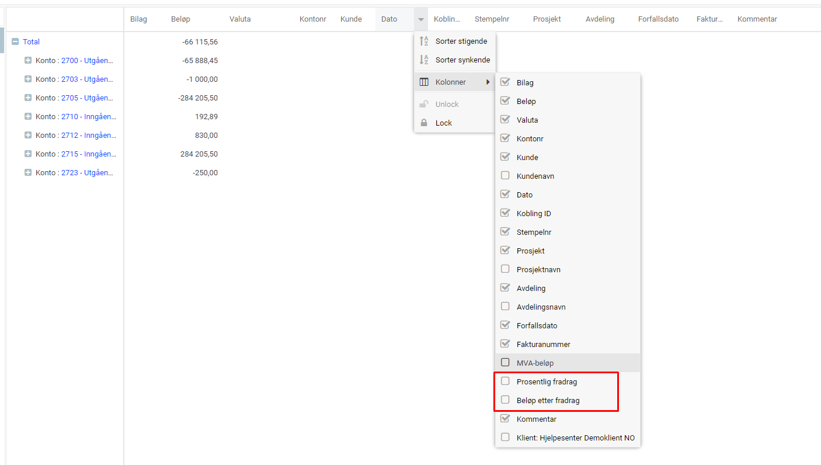Open account link 2712 - Inngåen...
The image size is (821, 465).
[x=89, y=136]
